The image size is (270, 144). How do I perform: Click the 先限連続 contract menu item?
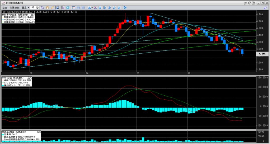tap(15, 8)
